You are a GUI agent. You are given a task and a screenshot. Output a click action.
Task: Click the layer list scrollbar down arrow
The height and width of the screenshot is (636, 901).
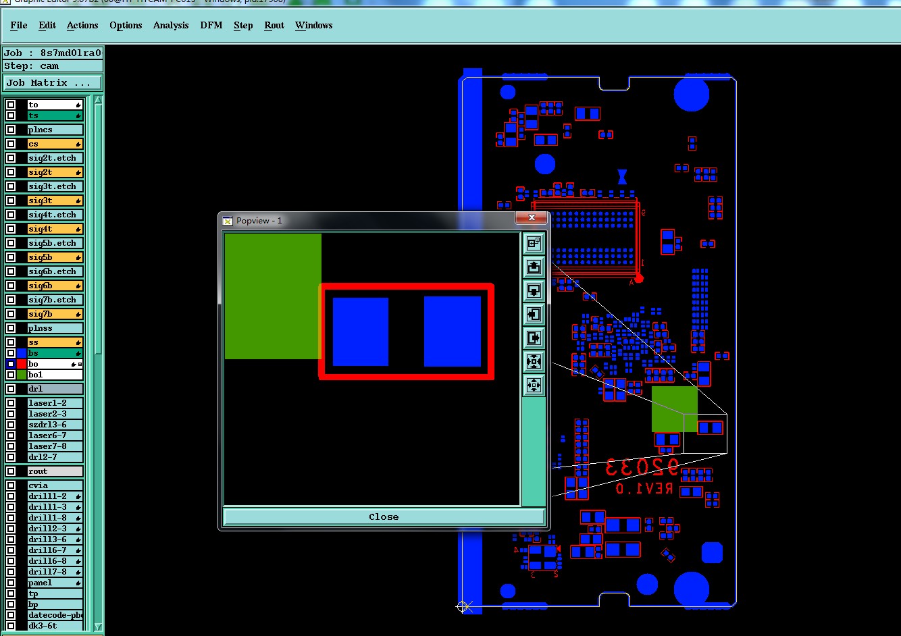point(99,627)
